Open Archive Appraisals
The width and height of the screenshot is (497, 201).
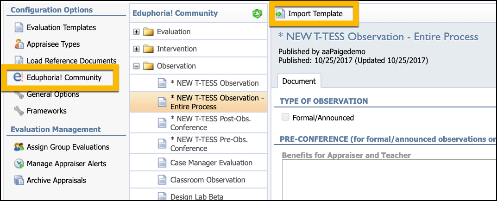pos(57,181)
